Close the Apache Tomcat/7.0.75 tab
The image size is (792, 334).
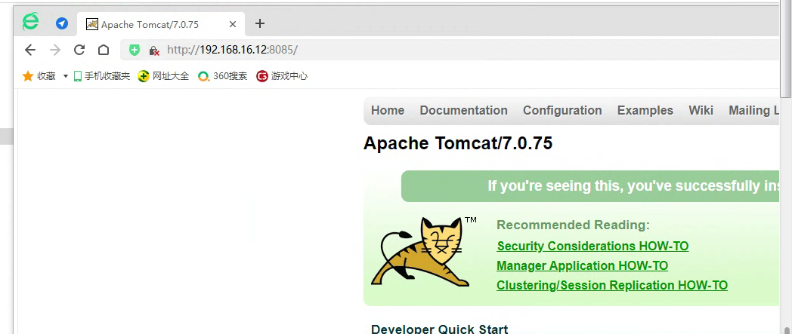click(232, 24)
